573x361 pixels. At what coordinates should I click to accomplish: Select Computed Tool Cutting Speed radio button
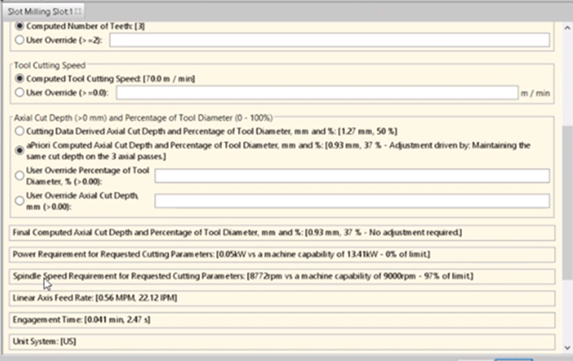19,78
